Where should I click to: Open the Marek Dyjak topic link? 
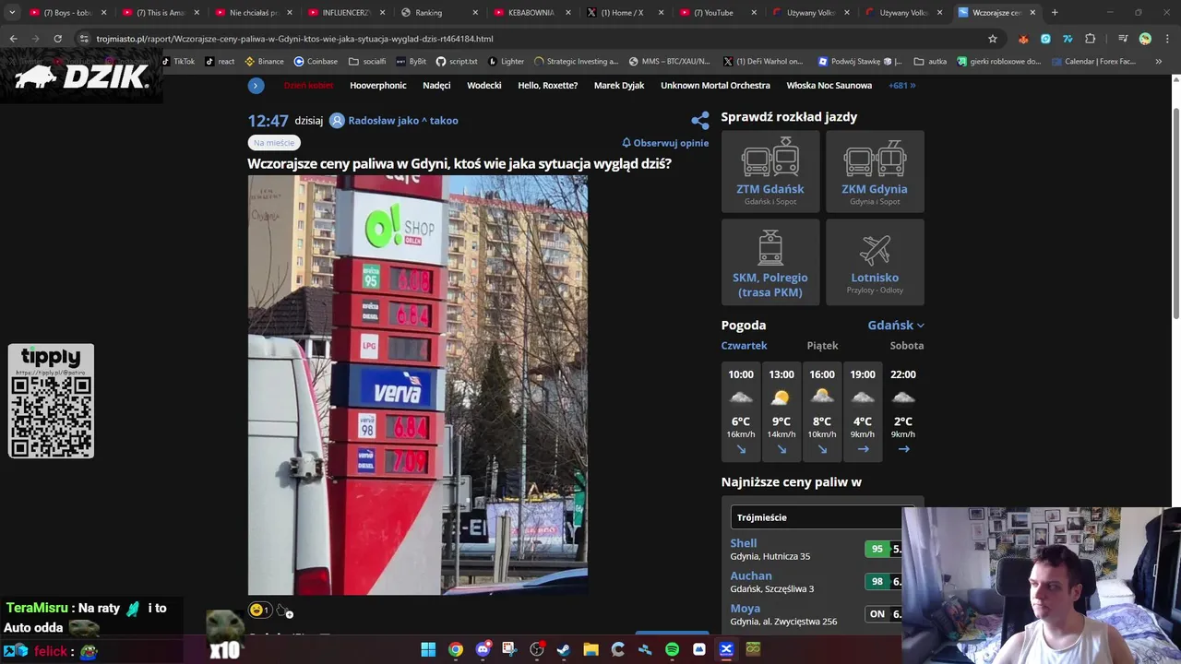point(619,86)
